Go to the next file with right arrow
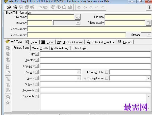The height and width of the screenshot is (115, 152). (97, 7)
